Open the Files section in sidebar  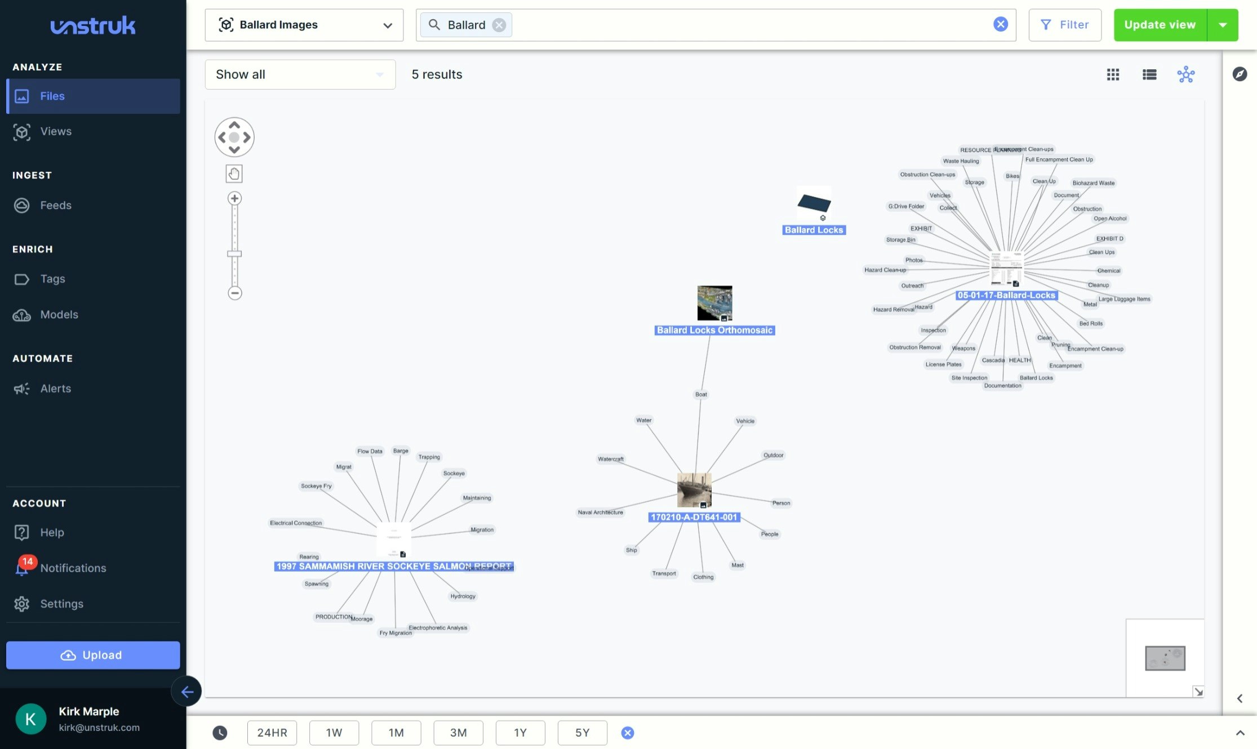point(93,96)
